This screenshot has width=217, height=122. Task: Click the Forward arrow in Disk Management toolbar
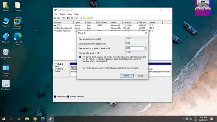tap(59, 18)
